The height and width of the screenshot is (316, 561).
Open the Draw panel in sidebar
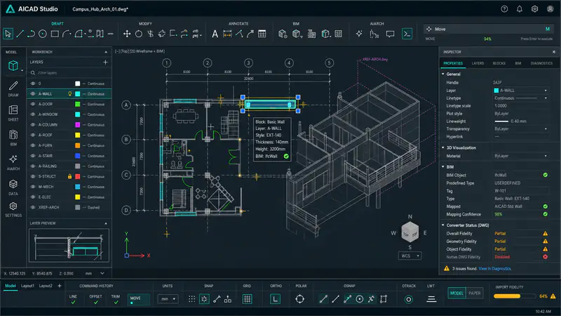click(x=13, y=88)
